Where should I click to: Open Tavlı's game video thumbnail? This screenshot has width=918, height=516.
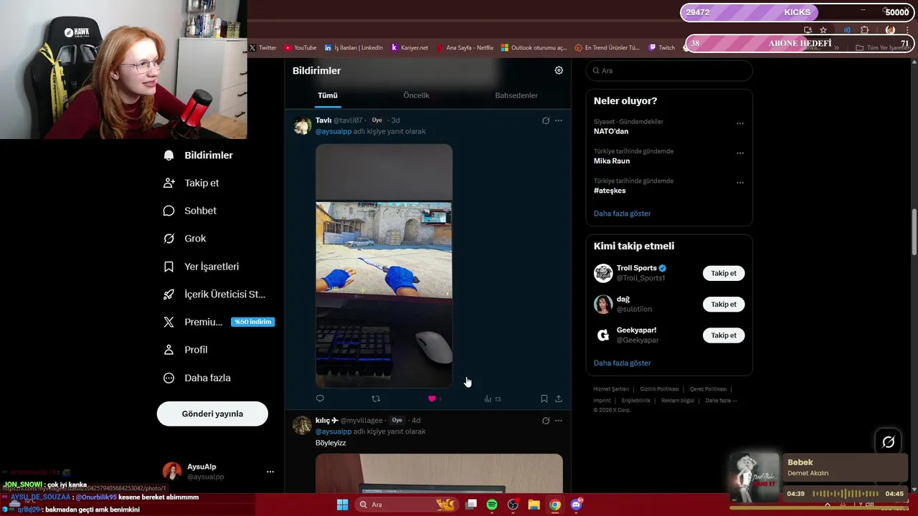pos(384,266)
